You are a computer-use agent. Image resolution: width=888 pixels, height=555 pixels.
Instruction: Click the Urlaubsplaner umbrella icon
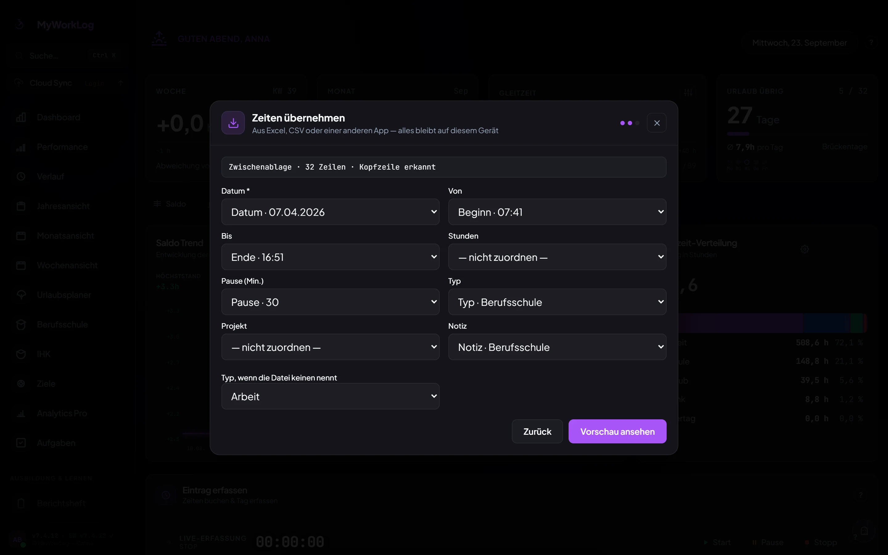click(21, 295)
